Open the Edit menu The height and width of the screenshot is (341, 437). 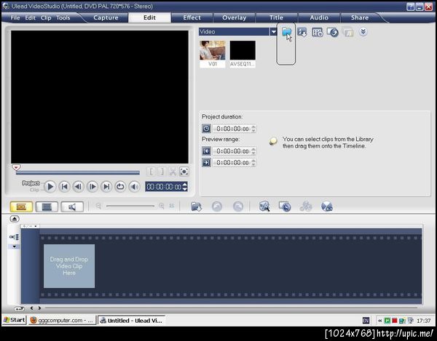pyautogui.click(x=30, y=17)
